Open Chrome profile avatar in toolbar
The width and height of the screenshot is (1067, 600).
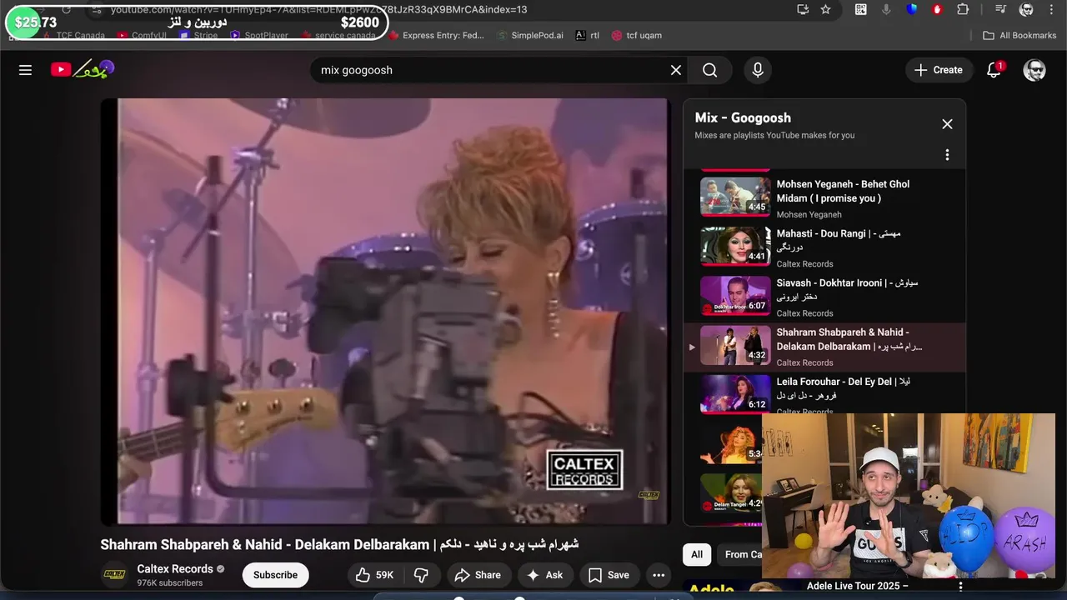[1027, 9]
